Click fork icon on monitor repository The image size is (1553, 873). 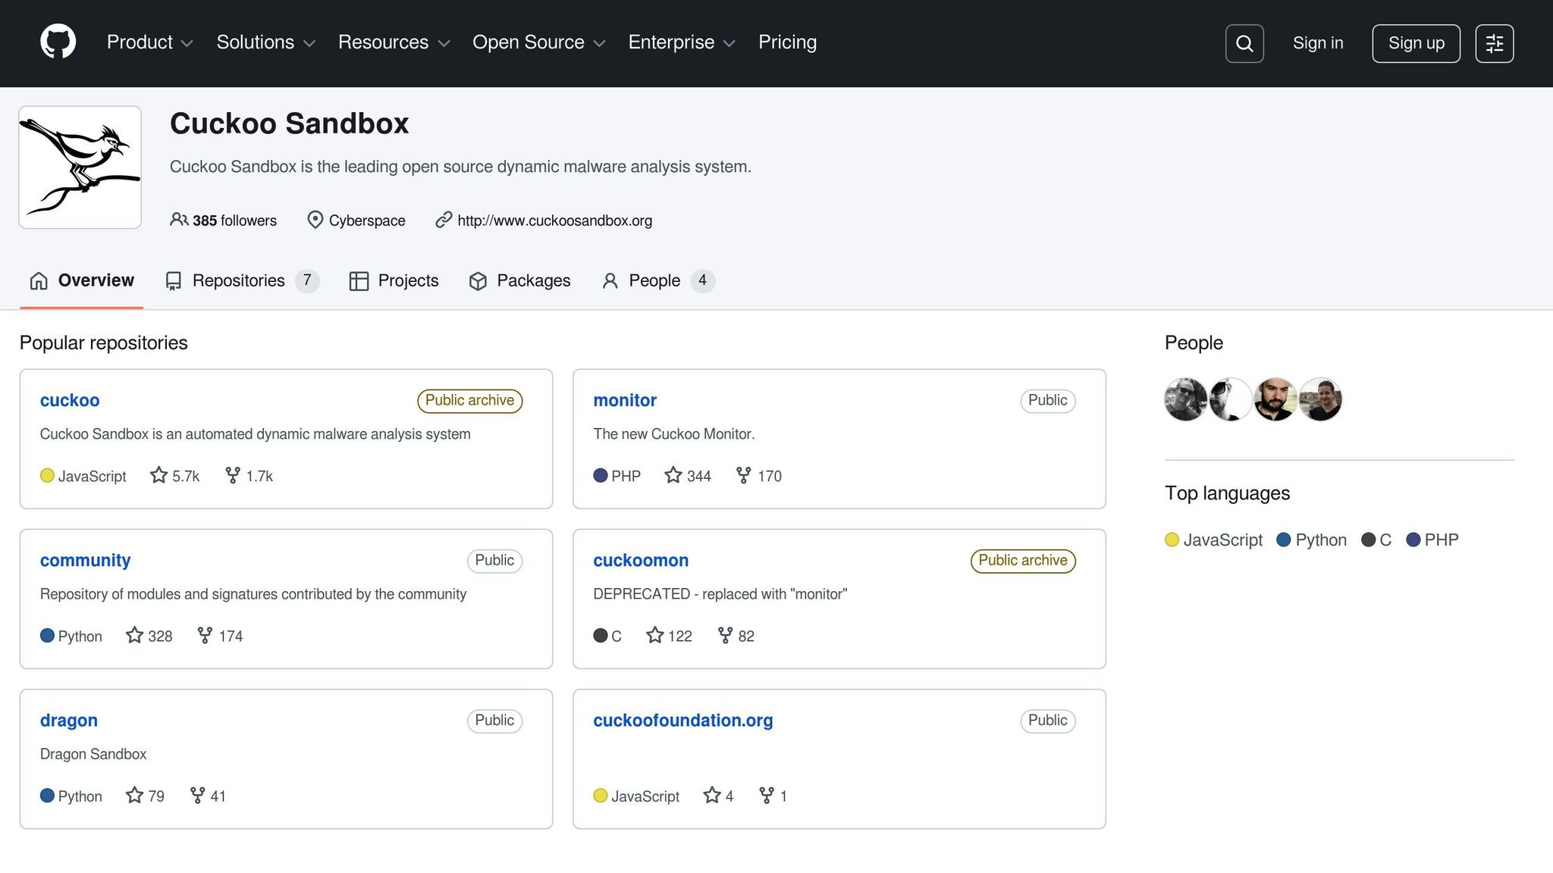[x=744, y=475]
